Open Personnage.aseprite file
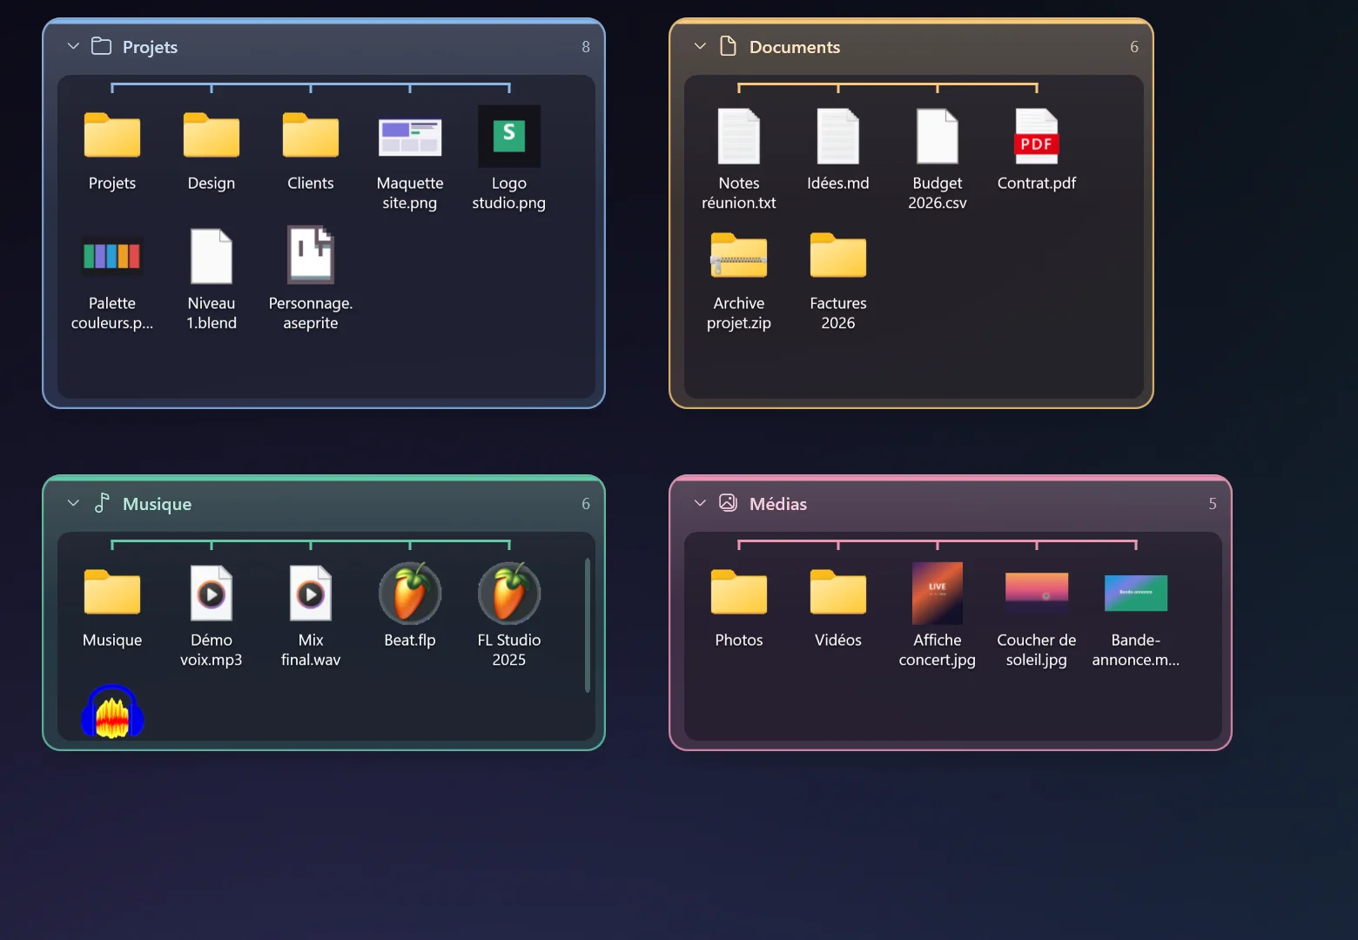 [x=311, y=255]
